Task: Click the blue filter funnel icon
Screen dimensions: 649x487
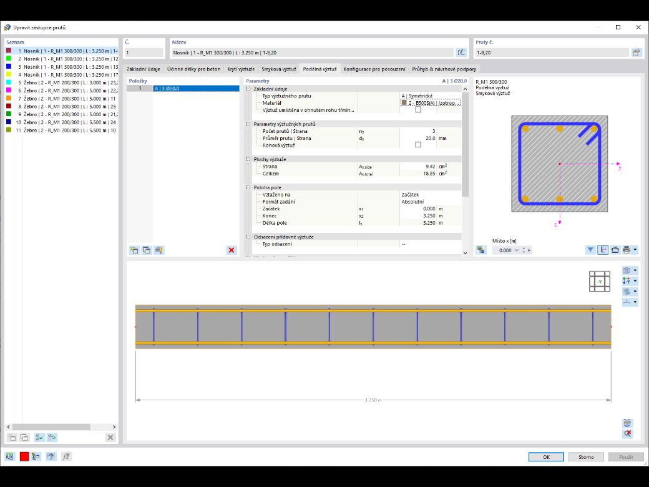Action: click(590, 250)
